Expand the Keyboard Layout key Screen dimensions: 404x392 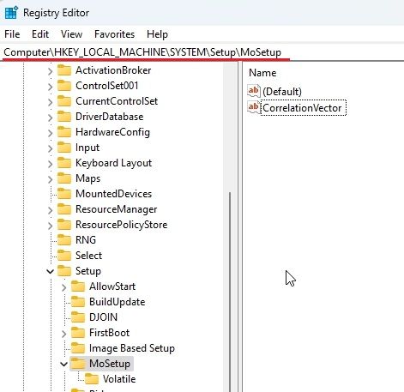[x=50, y=163]
